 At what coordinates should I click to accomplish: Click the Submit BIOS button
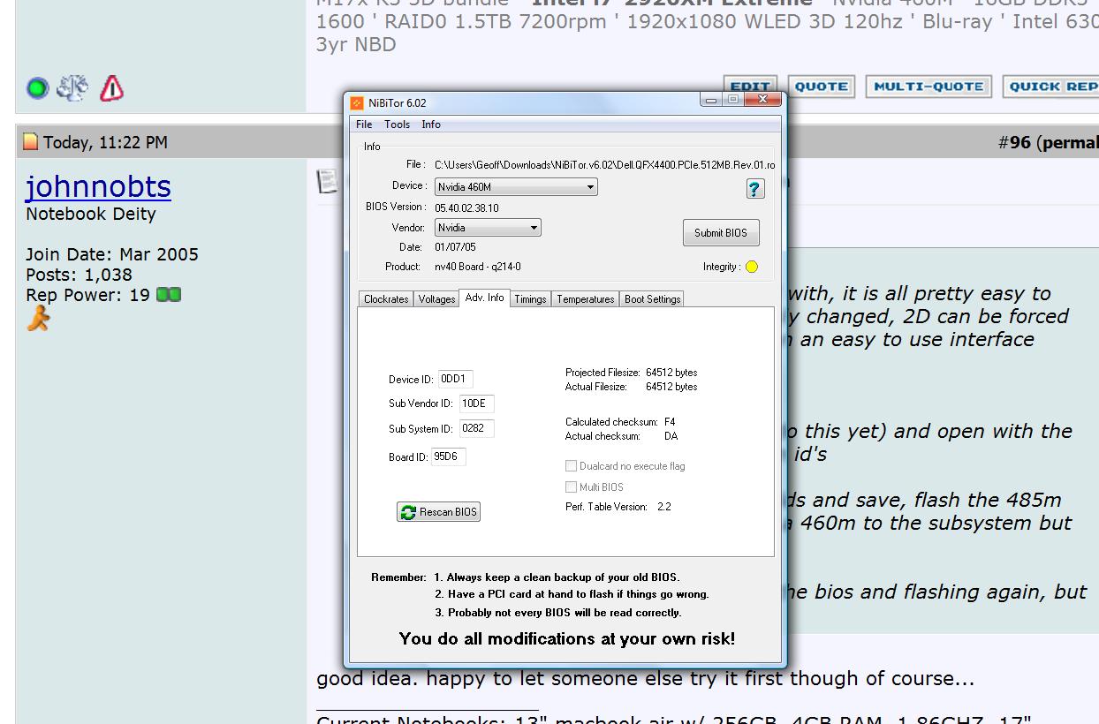click(x=721, y=233)
